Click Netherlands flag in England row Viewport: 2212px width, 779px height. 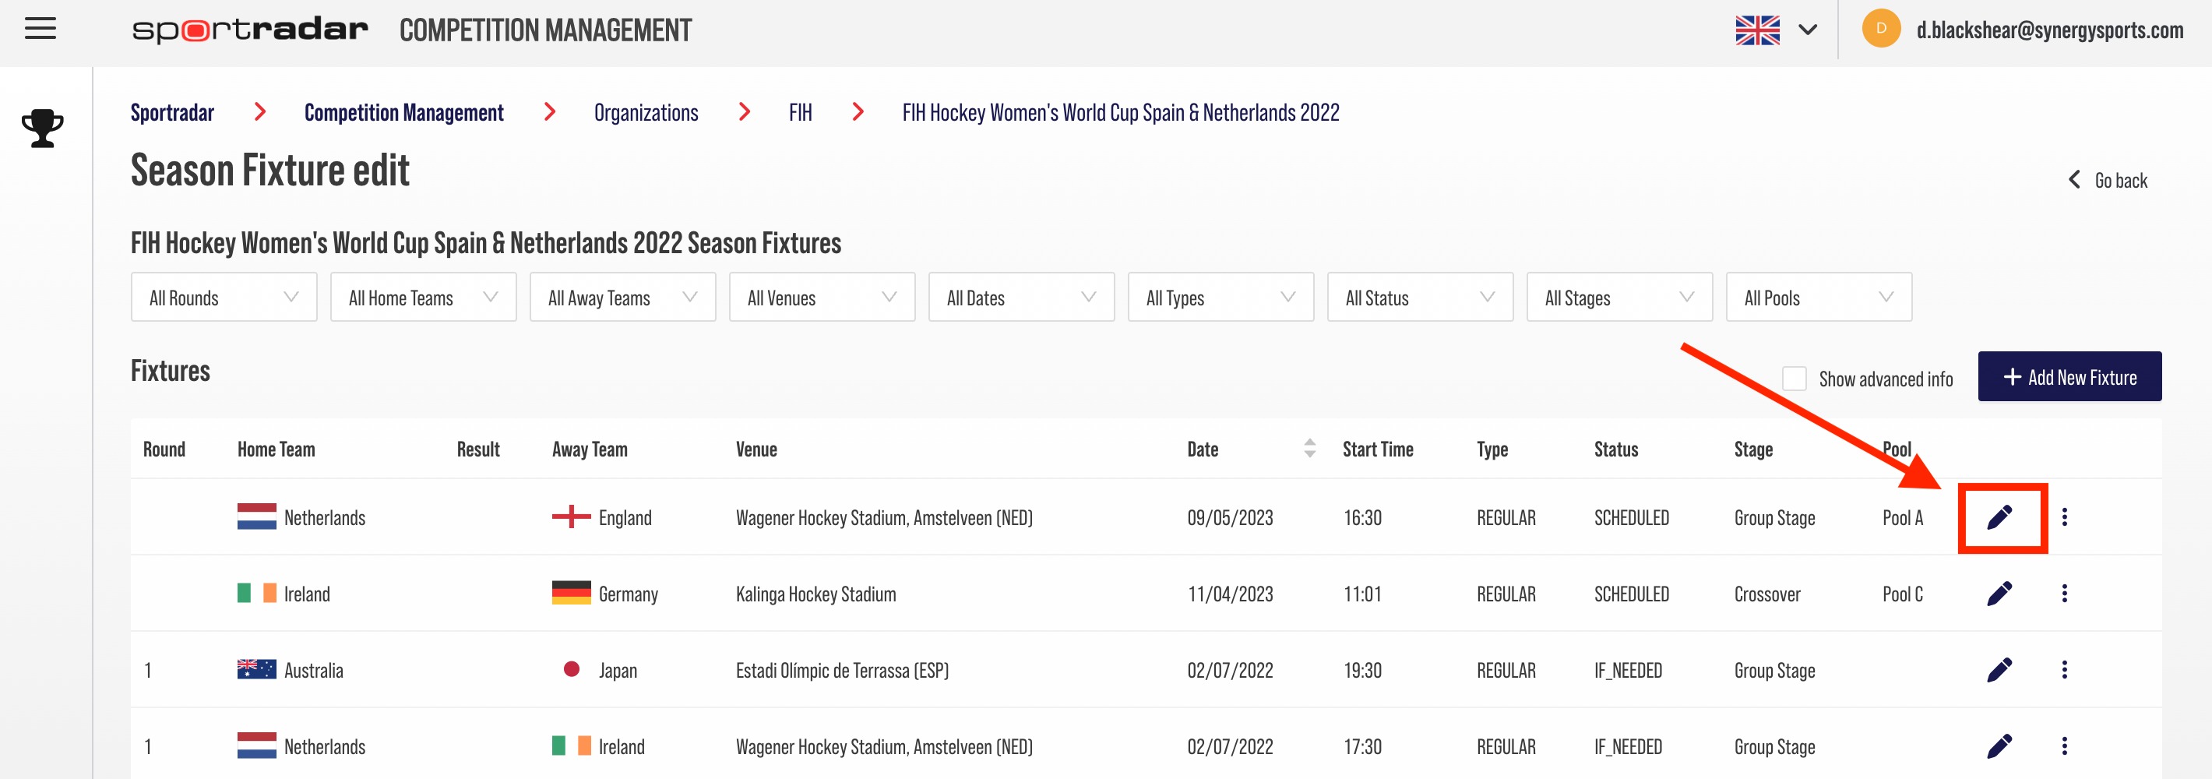tap(257, 517)
